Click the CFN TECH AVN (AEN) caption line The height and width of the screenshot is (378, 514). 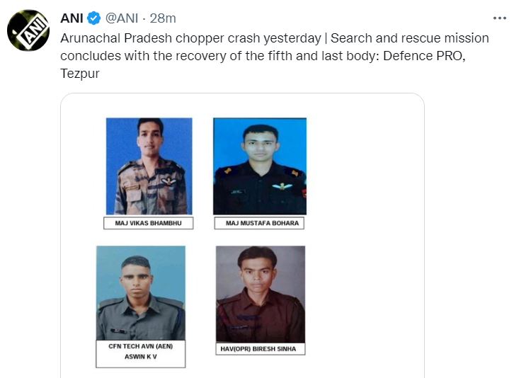tap(140, 347)
